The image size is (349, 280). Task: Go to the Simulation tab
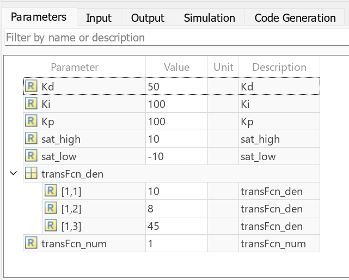point(209,18)
